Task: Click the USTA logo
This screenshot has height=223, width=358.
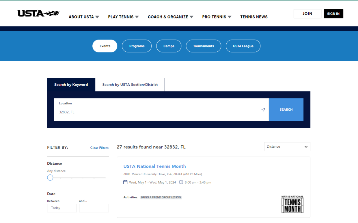Action: point(38,13)
